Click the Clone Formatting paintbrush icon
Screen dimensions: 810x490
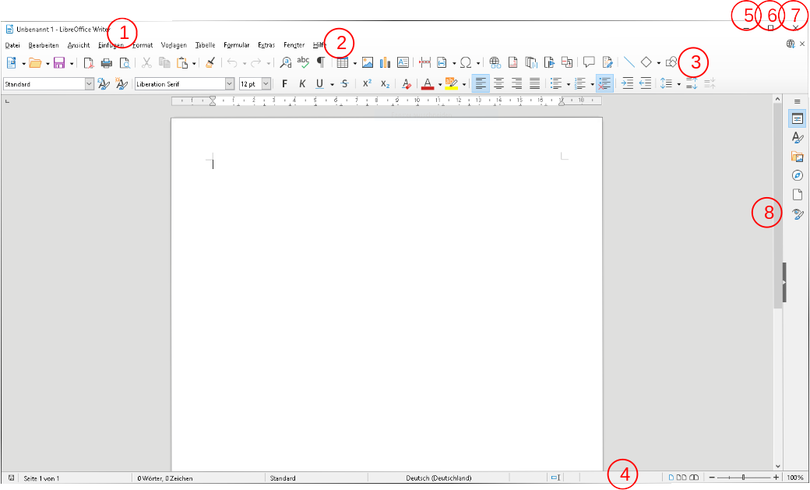(x=210, y=62)
